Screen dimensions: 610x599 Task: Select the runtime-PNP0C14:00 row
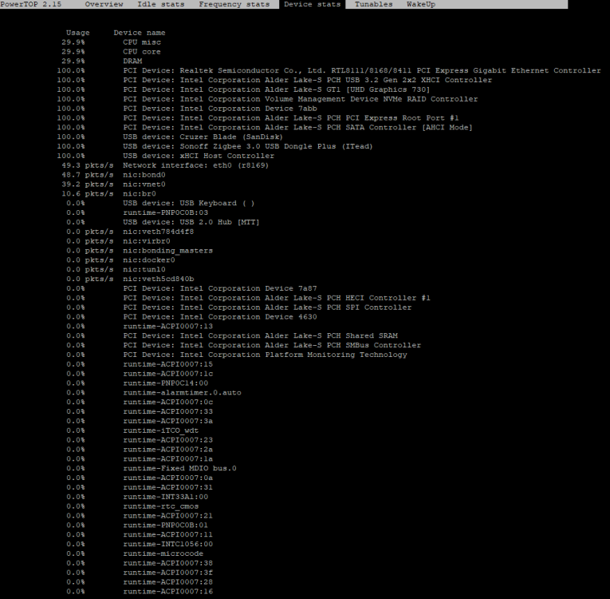pyautogui.click(x=137, y=383)
